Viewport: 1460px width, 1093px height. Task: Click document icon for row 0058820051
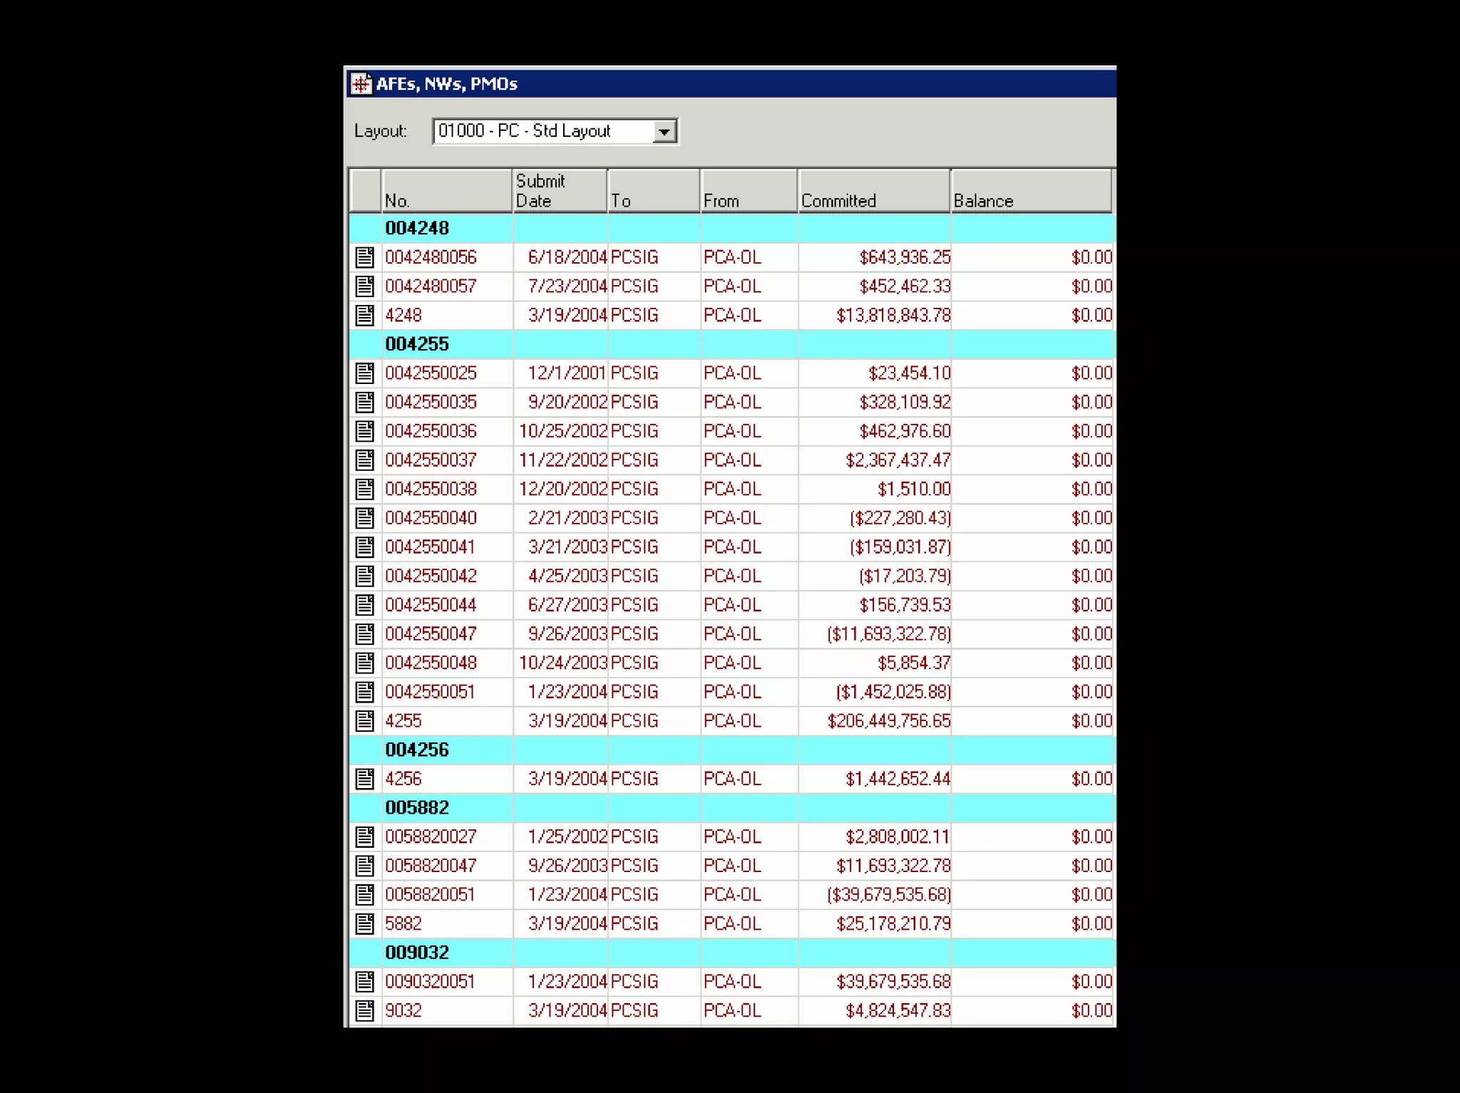coord(364,895)
